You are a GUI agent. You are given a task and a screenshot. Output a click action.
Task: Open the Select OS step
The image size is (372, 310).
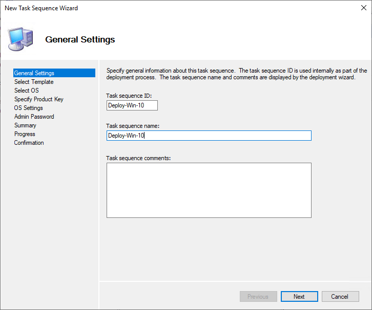[x=27, y=91]
